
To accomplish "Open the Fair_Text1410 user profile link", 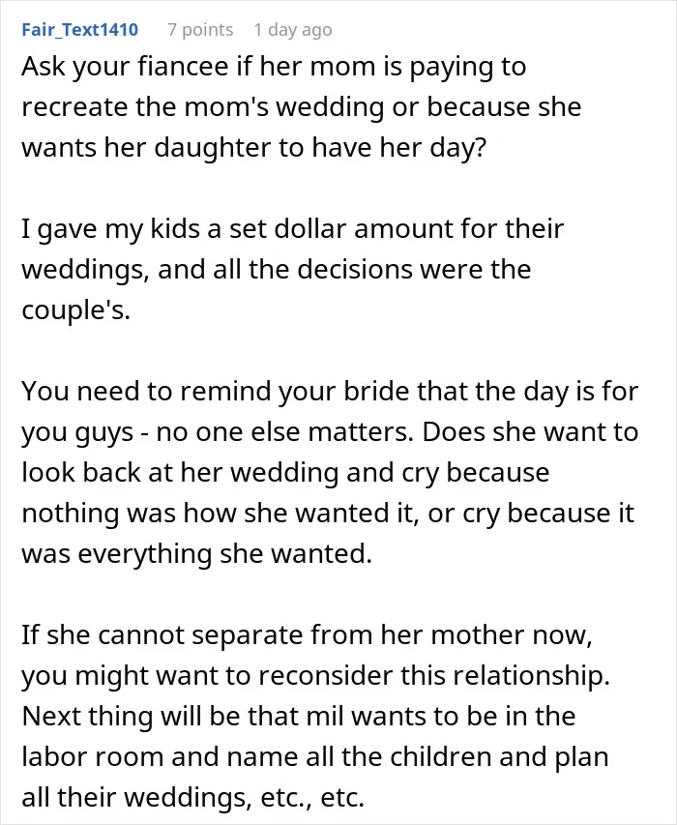I will coord(80,29).
